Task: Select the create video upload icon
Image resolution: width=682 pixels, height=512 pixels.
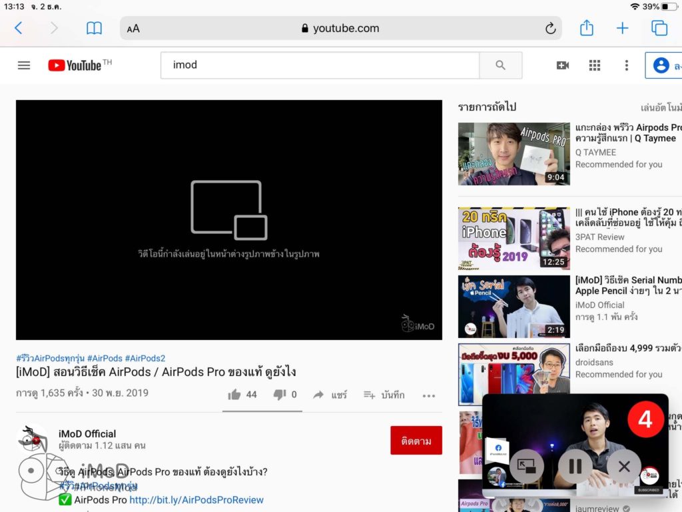Action: pos(561,65)
